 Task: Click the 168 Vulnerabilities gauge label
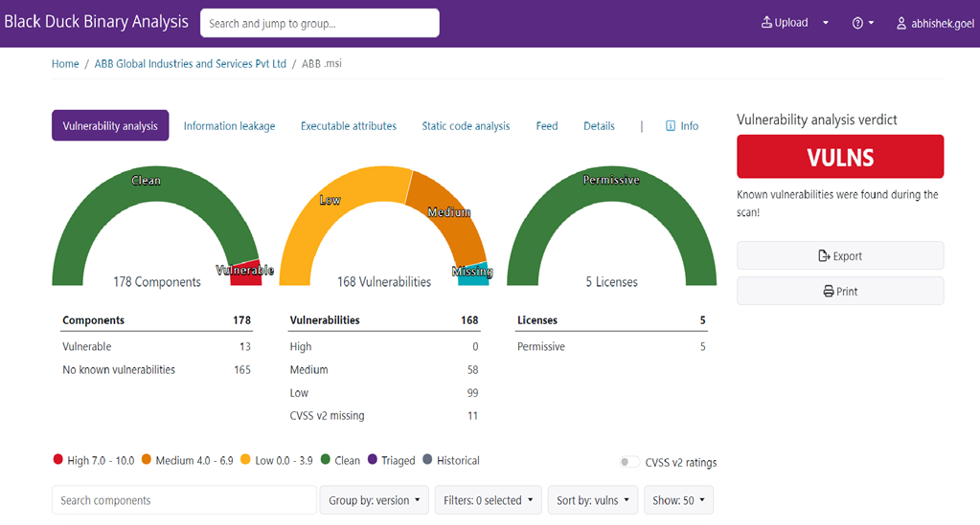[x=384, y=282]
